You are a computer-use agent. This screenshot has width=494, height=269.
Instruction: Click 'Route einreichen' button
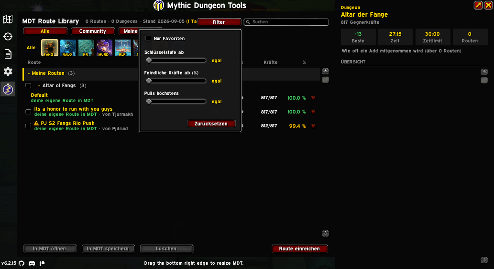(x=300, y=249)
